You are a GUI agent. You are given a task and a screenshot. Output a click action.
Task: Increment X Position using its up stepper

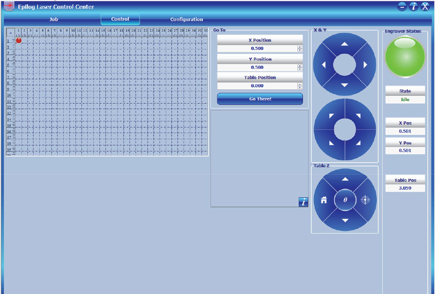pyautogui.click(x=299, y=47)
